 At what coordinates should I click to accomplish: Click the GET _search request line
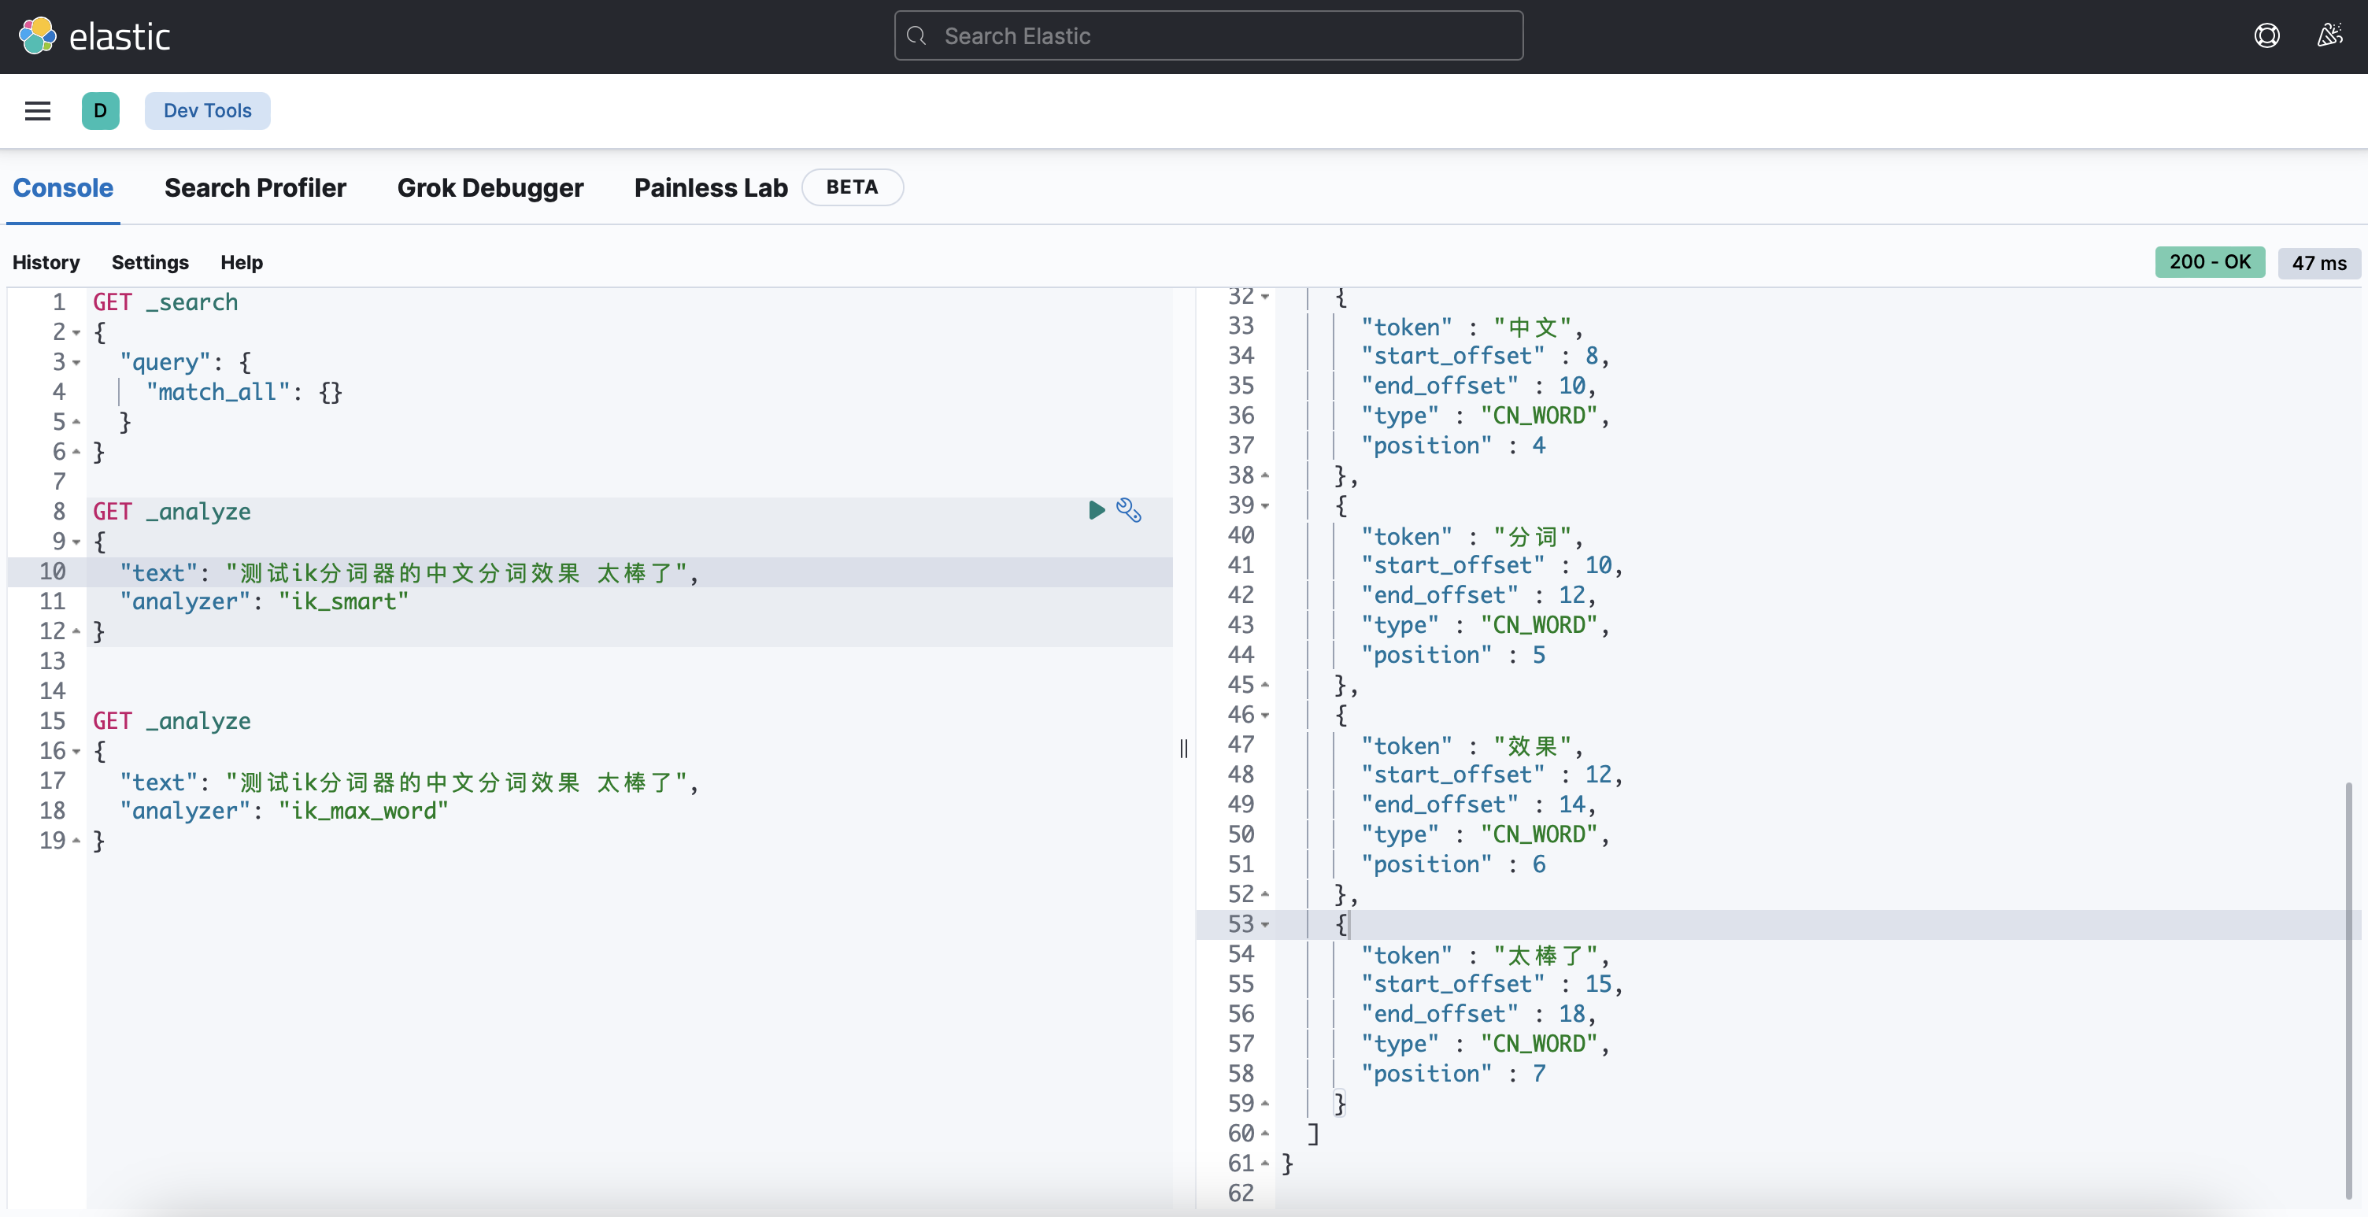pyautogui.click(x=165, y=302)
